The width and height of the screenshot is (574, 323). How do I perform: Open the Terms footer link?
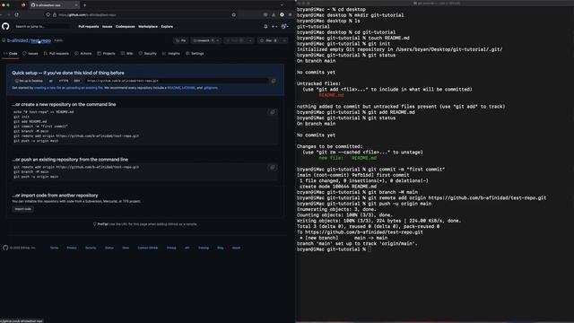pyautogui.click(x=54, y=248)
